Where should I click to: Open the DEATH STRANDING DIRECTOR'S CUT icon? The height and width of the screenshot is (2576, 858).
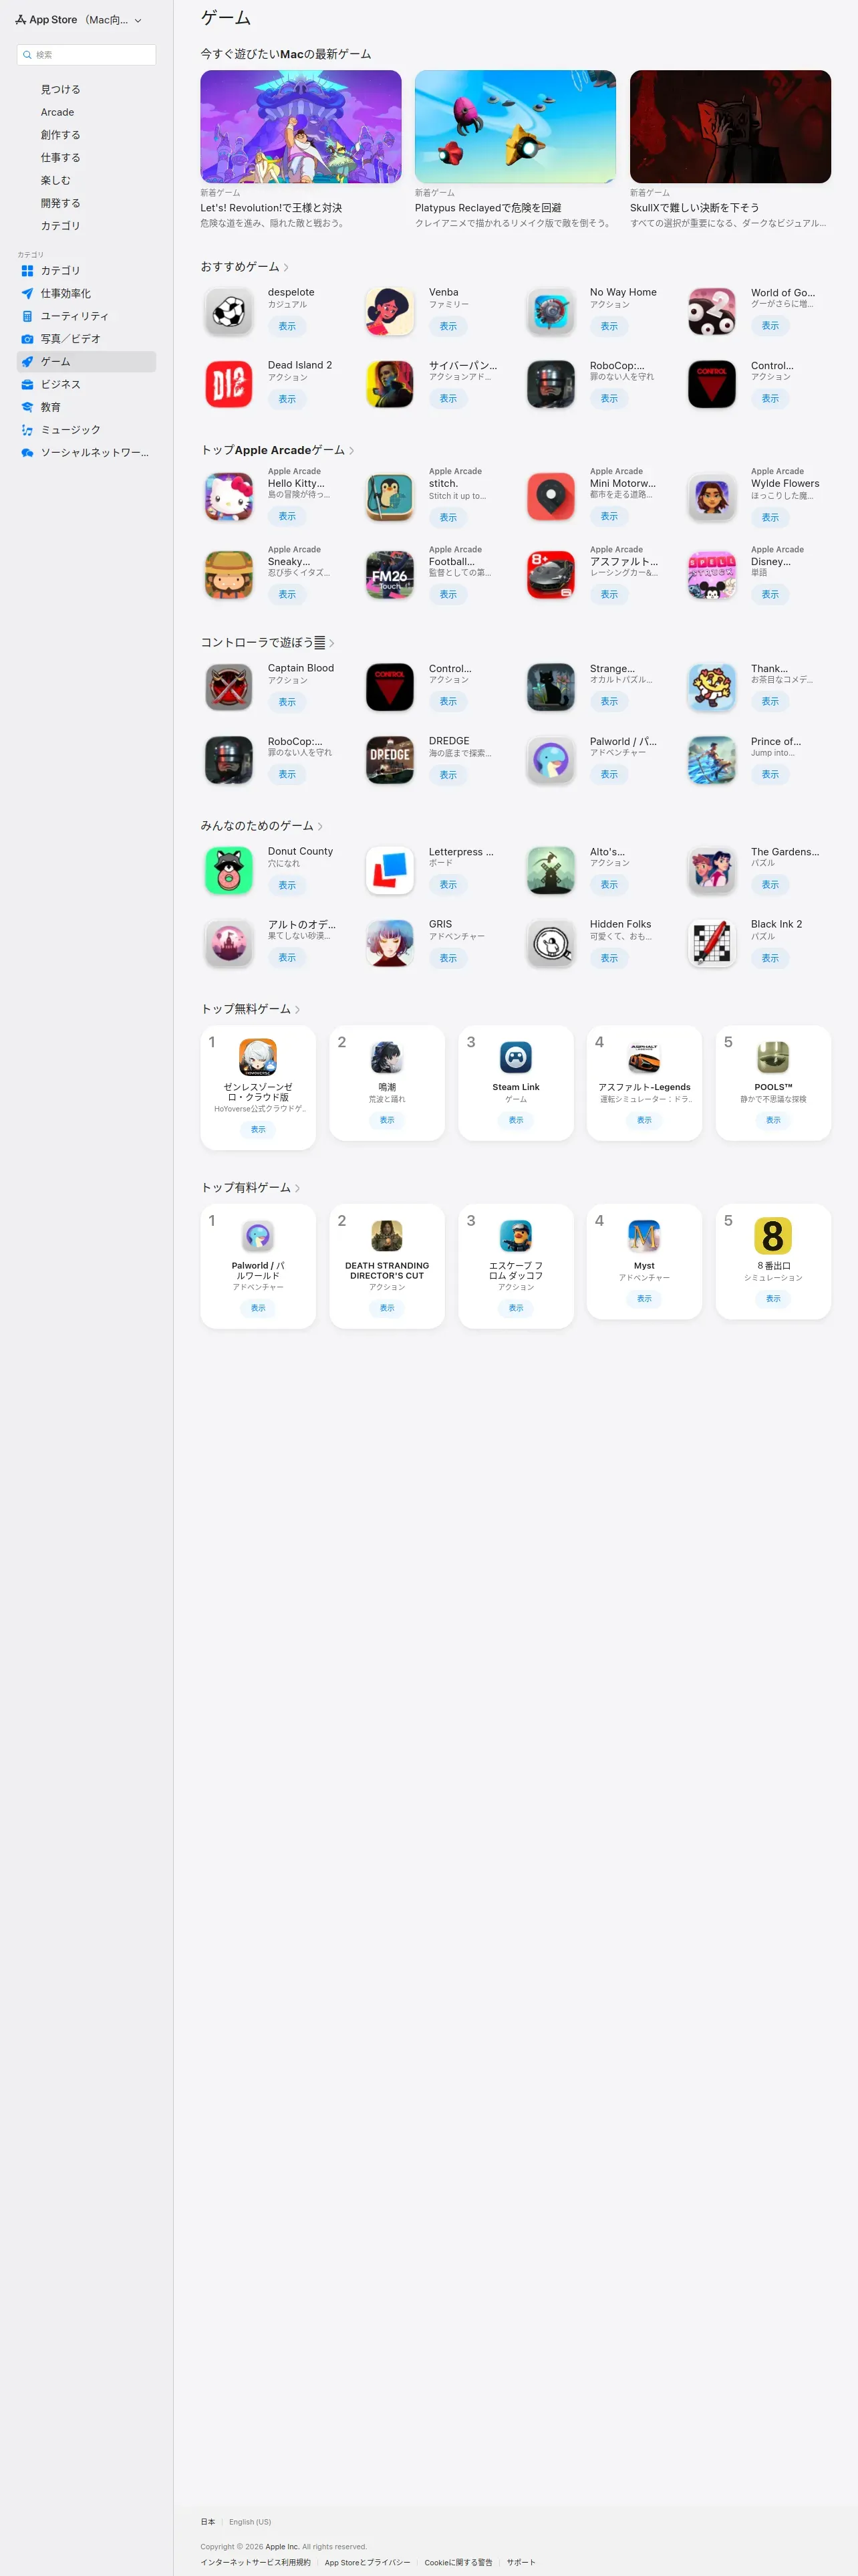click(x=386, y=1236)
